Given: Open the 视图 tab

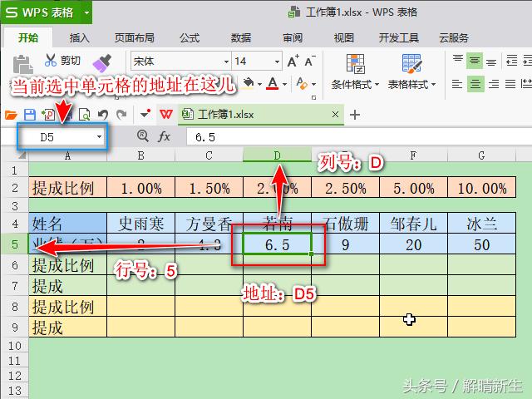Looking at the screenshot, I should point(343,37).
